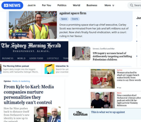
Task: Click the Unrest, Conflict and War label
Action: pos(104,49)
